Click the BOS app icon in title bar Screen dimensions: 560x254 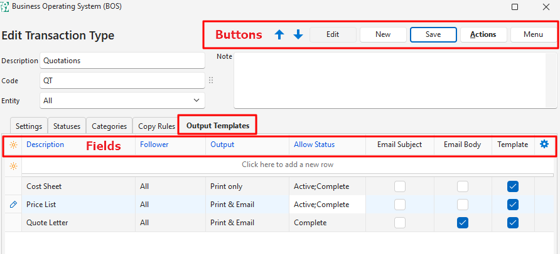(6, 7)
